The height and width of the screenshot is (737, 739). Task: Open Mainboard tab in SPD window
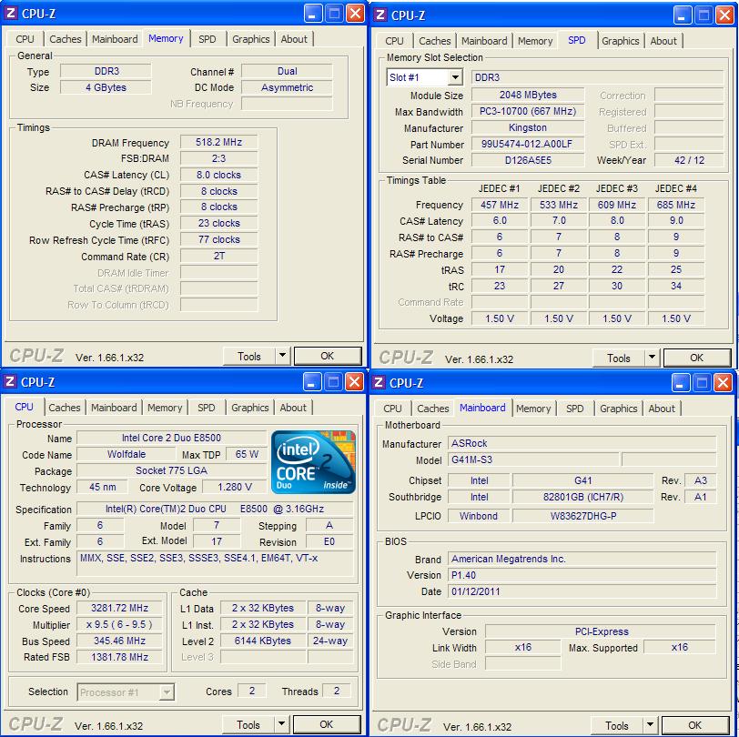pyautogui.click(x=484, y=41)
